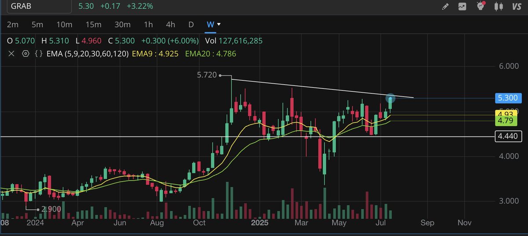Viewport: 528px width, 236px height.
Task: Click the 4.440 horizontal line price label
Action: pos(509,137)
